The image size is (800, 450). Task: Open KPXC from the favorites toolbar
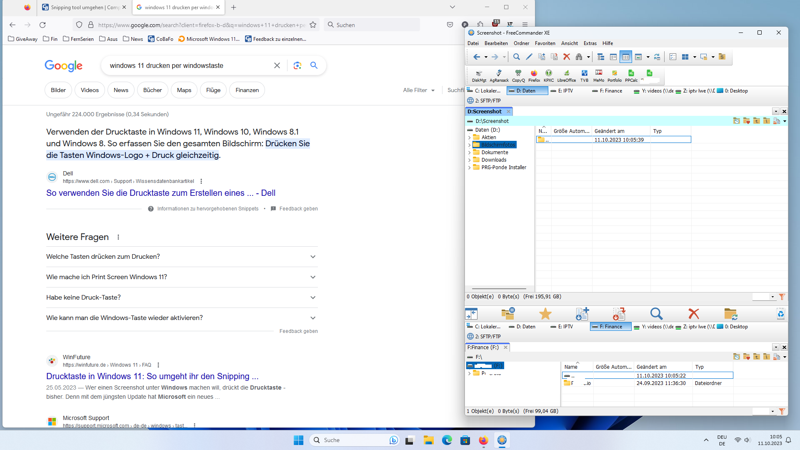click(x=549, y=75)
